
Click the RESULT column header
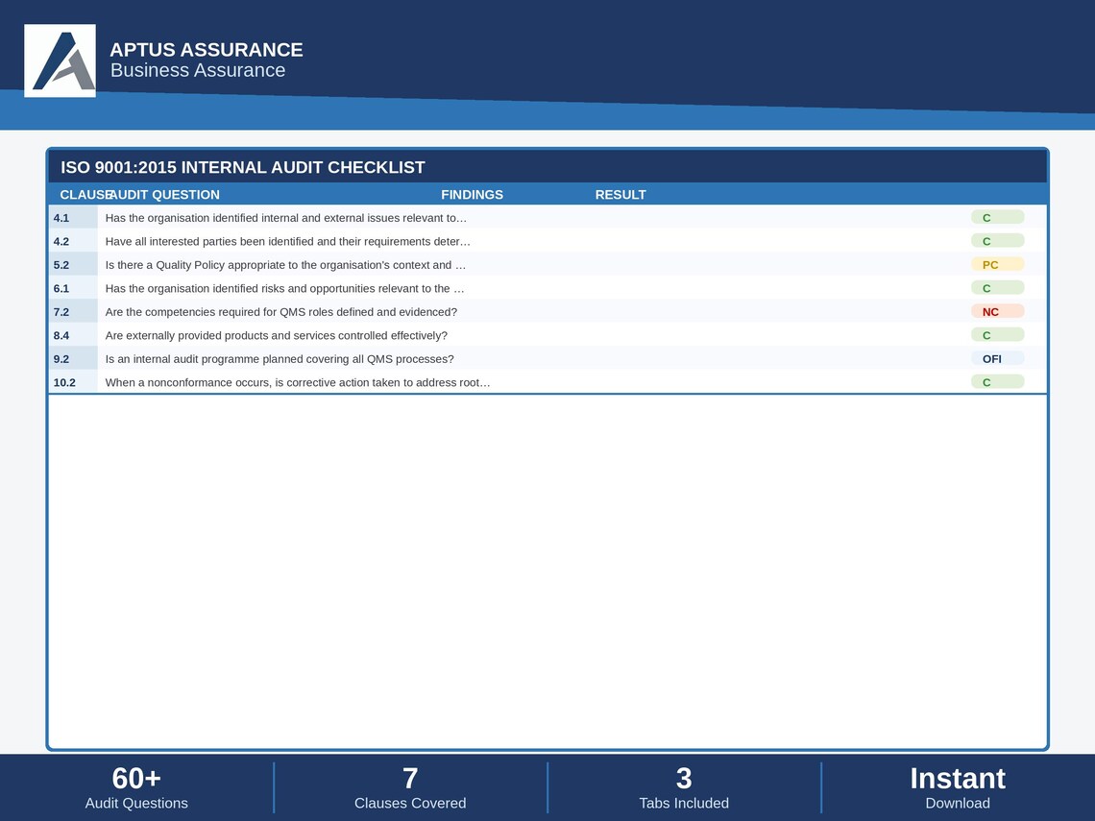pos(620,195)
